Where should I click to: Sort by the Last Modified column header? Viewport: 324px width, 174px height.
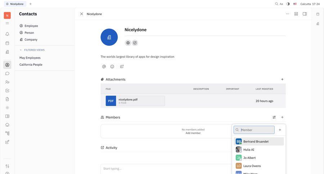(264, 89)
